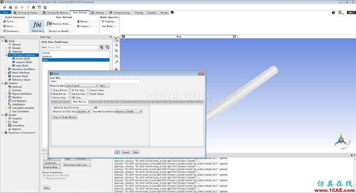
Task: Click OK in the Fluid dialog
Action: 117,152
